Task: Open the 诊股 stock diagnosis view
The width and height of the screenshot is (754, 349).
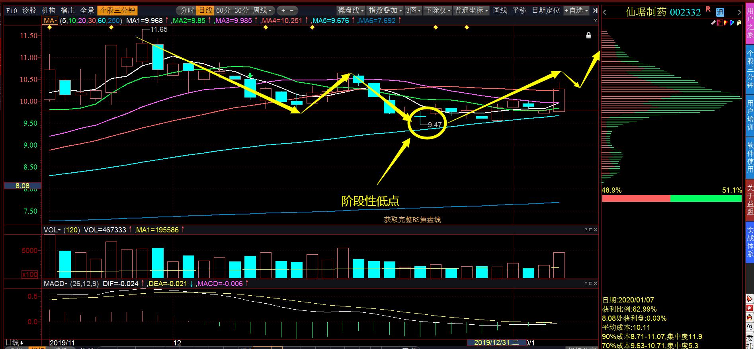Action: click(x=29, y=10)
